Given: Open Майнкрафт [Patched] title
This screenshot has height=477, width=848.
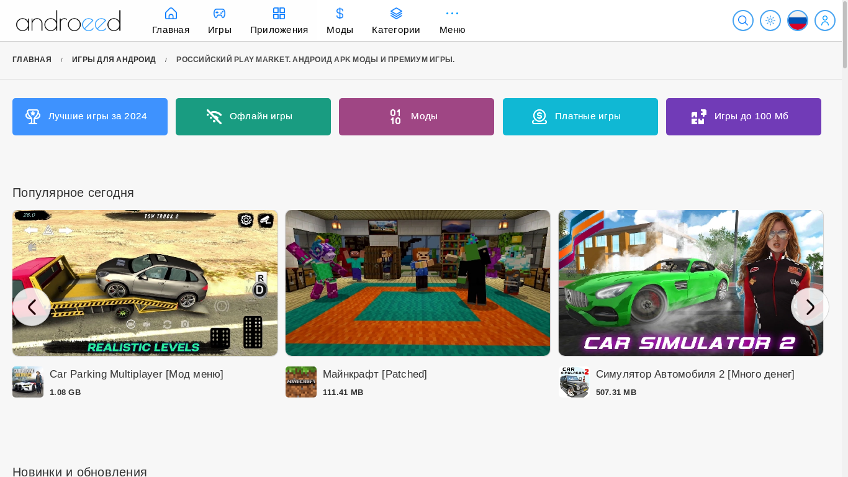Looking at the screenshot, I should 375,375.
